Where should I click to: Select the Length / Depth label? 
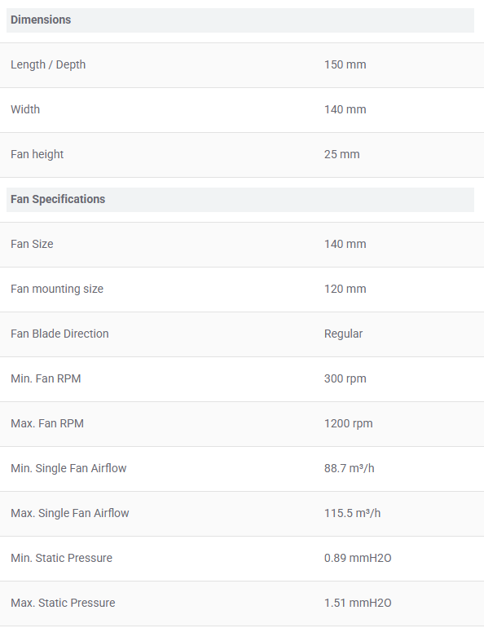click(48, 64)
